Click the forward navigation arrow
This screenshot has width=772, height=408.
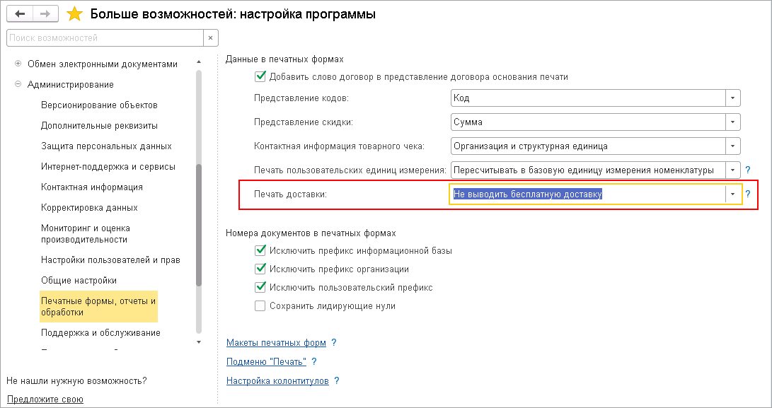click(45, 14)
